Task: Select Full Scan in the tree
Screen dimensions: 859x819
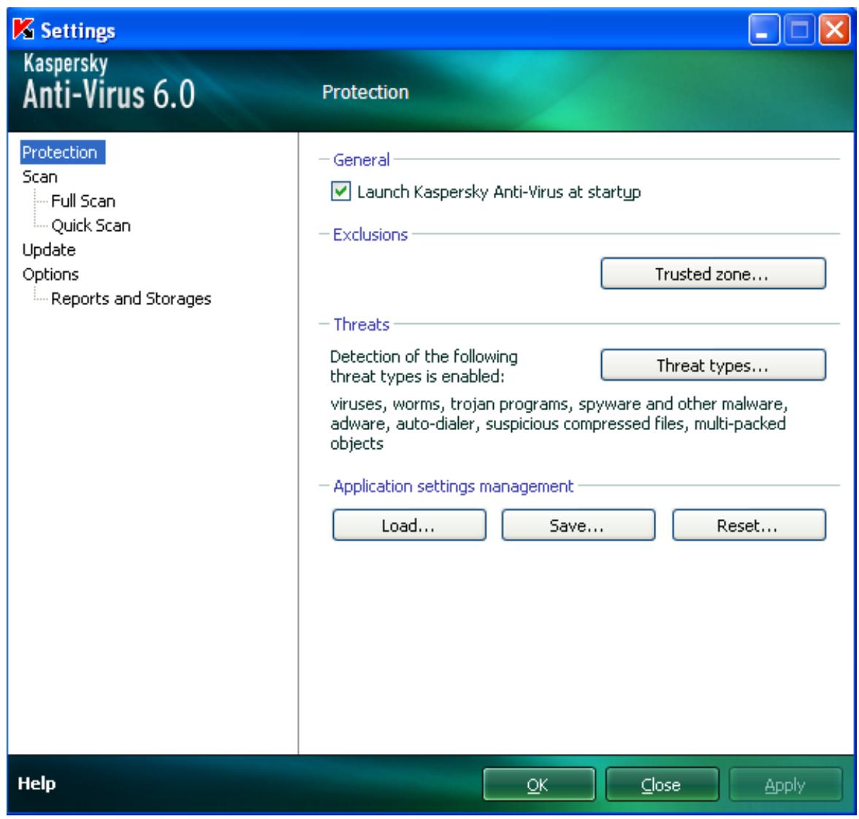Action: pyautogui.click(x=83, y=201)
